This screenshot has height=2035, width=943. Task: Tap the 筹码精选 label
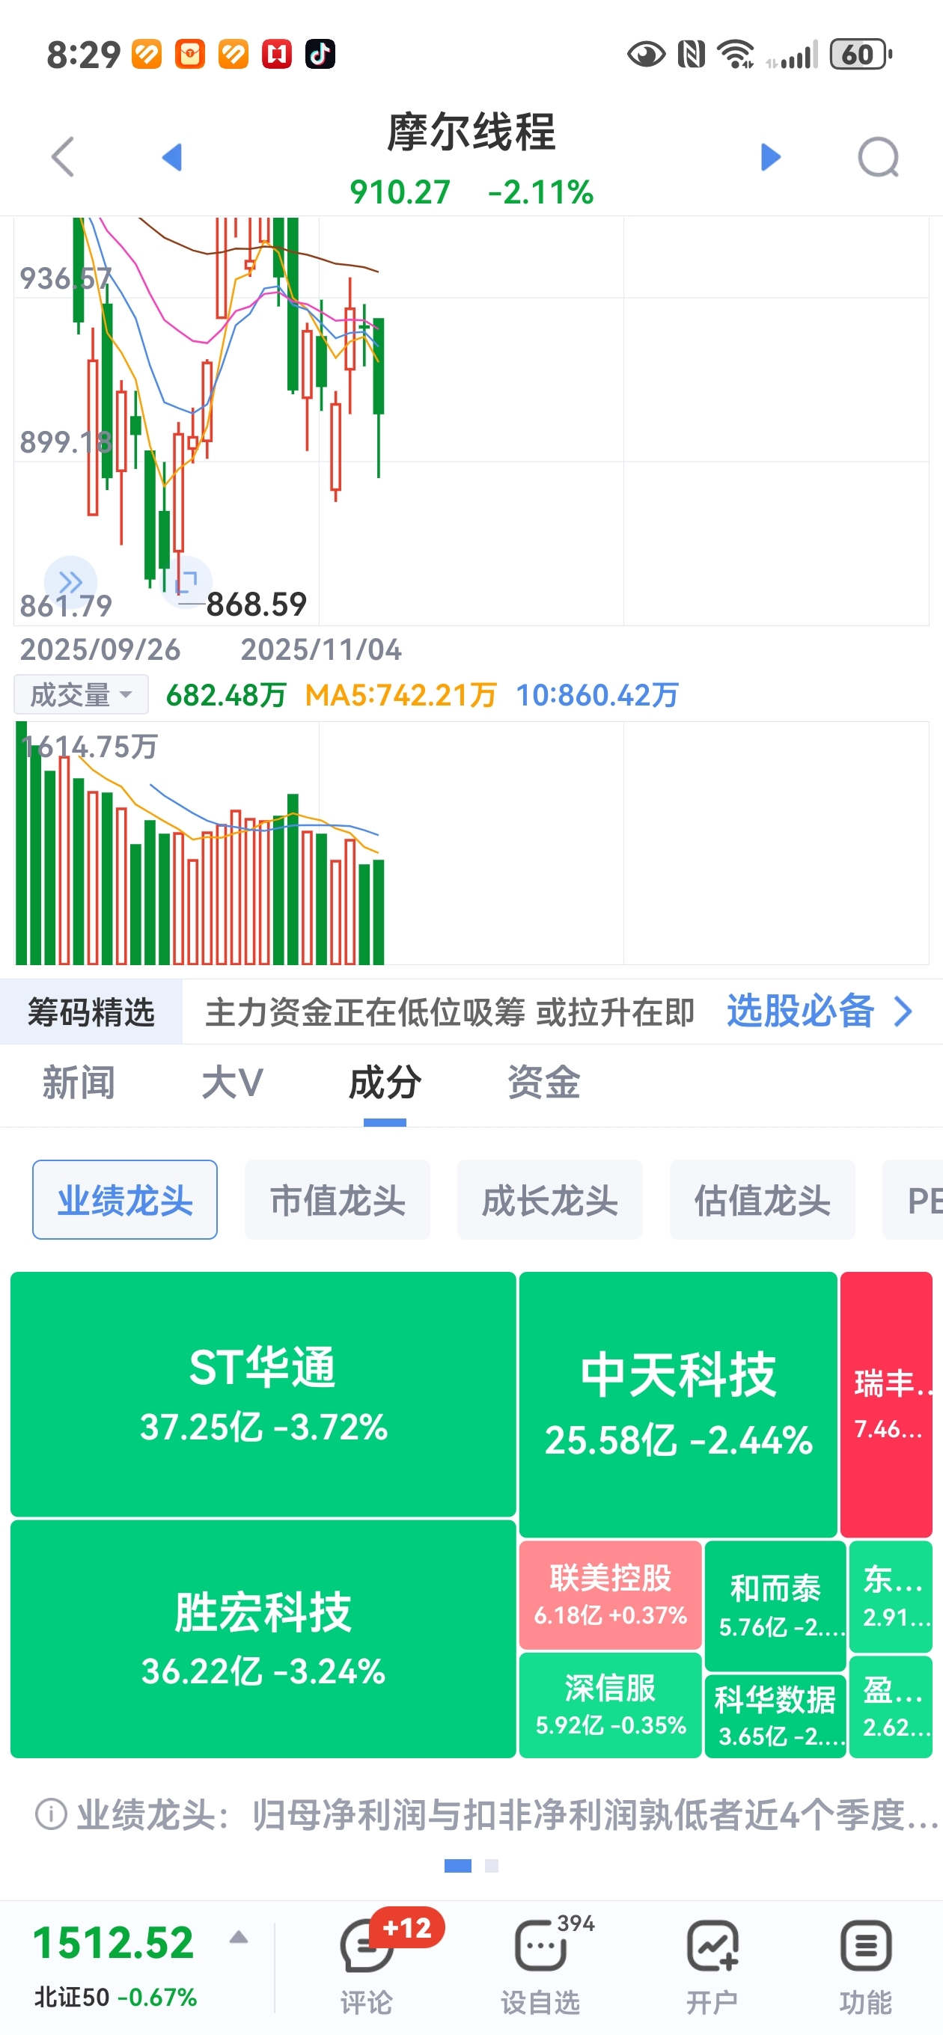[91, 1012]
